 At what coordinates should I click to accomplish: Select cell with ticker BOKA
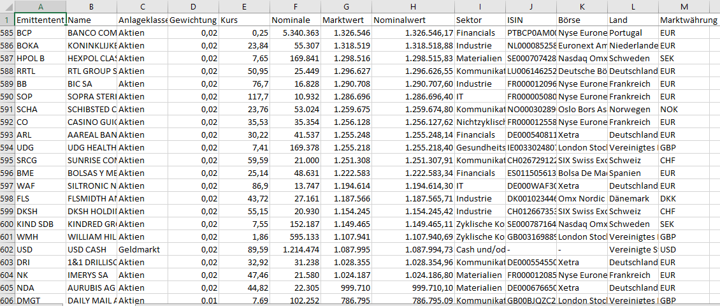pos(41,46)
